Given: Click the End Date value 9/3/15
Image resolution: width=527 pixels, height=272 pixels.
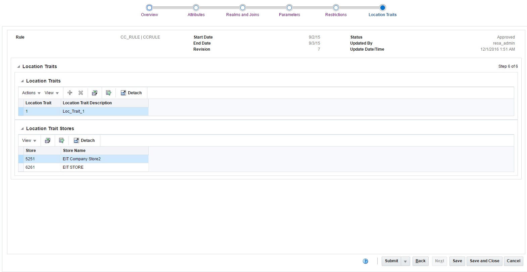Looking at the screenshot, I should (315, 43).
